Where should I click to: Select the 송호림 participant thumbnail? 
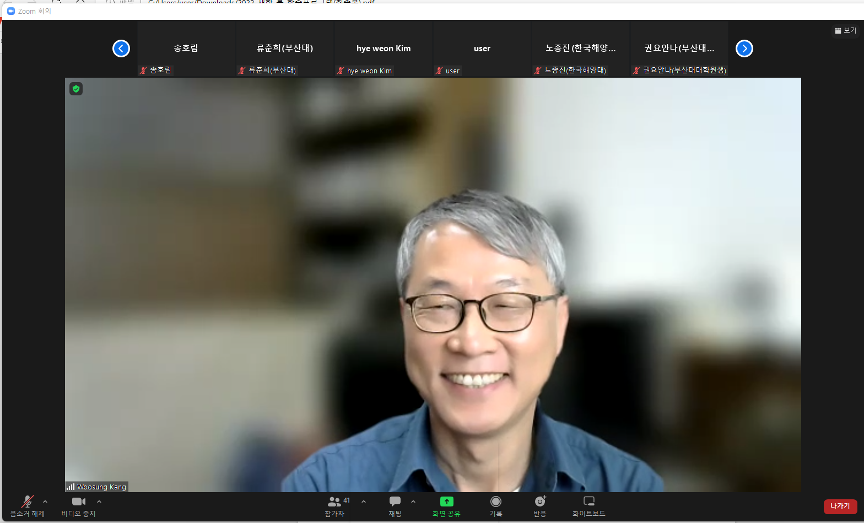click(x=186, y=48)
